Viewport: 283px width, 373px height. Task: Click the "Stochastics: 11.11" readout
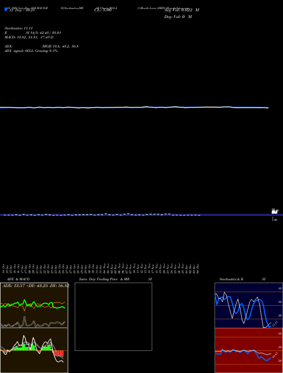point(19,28)
